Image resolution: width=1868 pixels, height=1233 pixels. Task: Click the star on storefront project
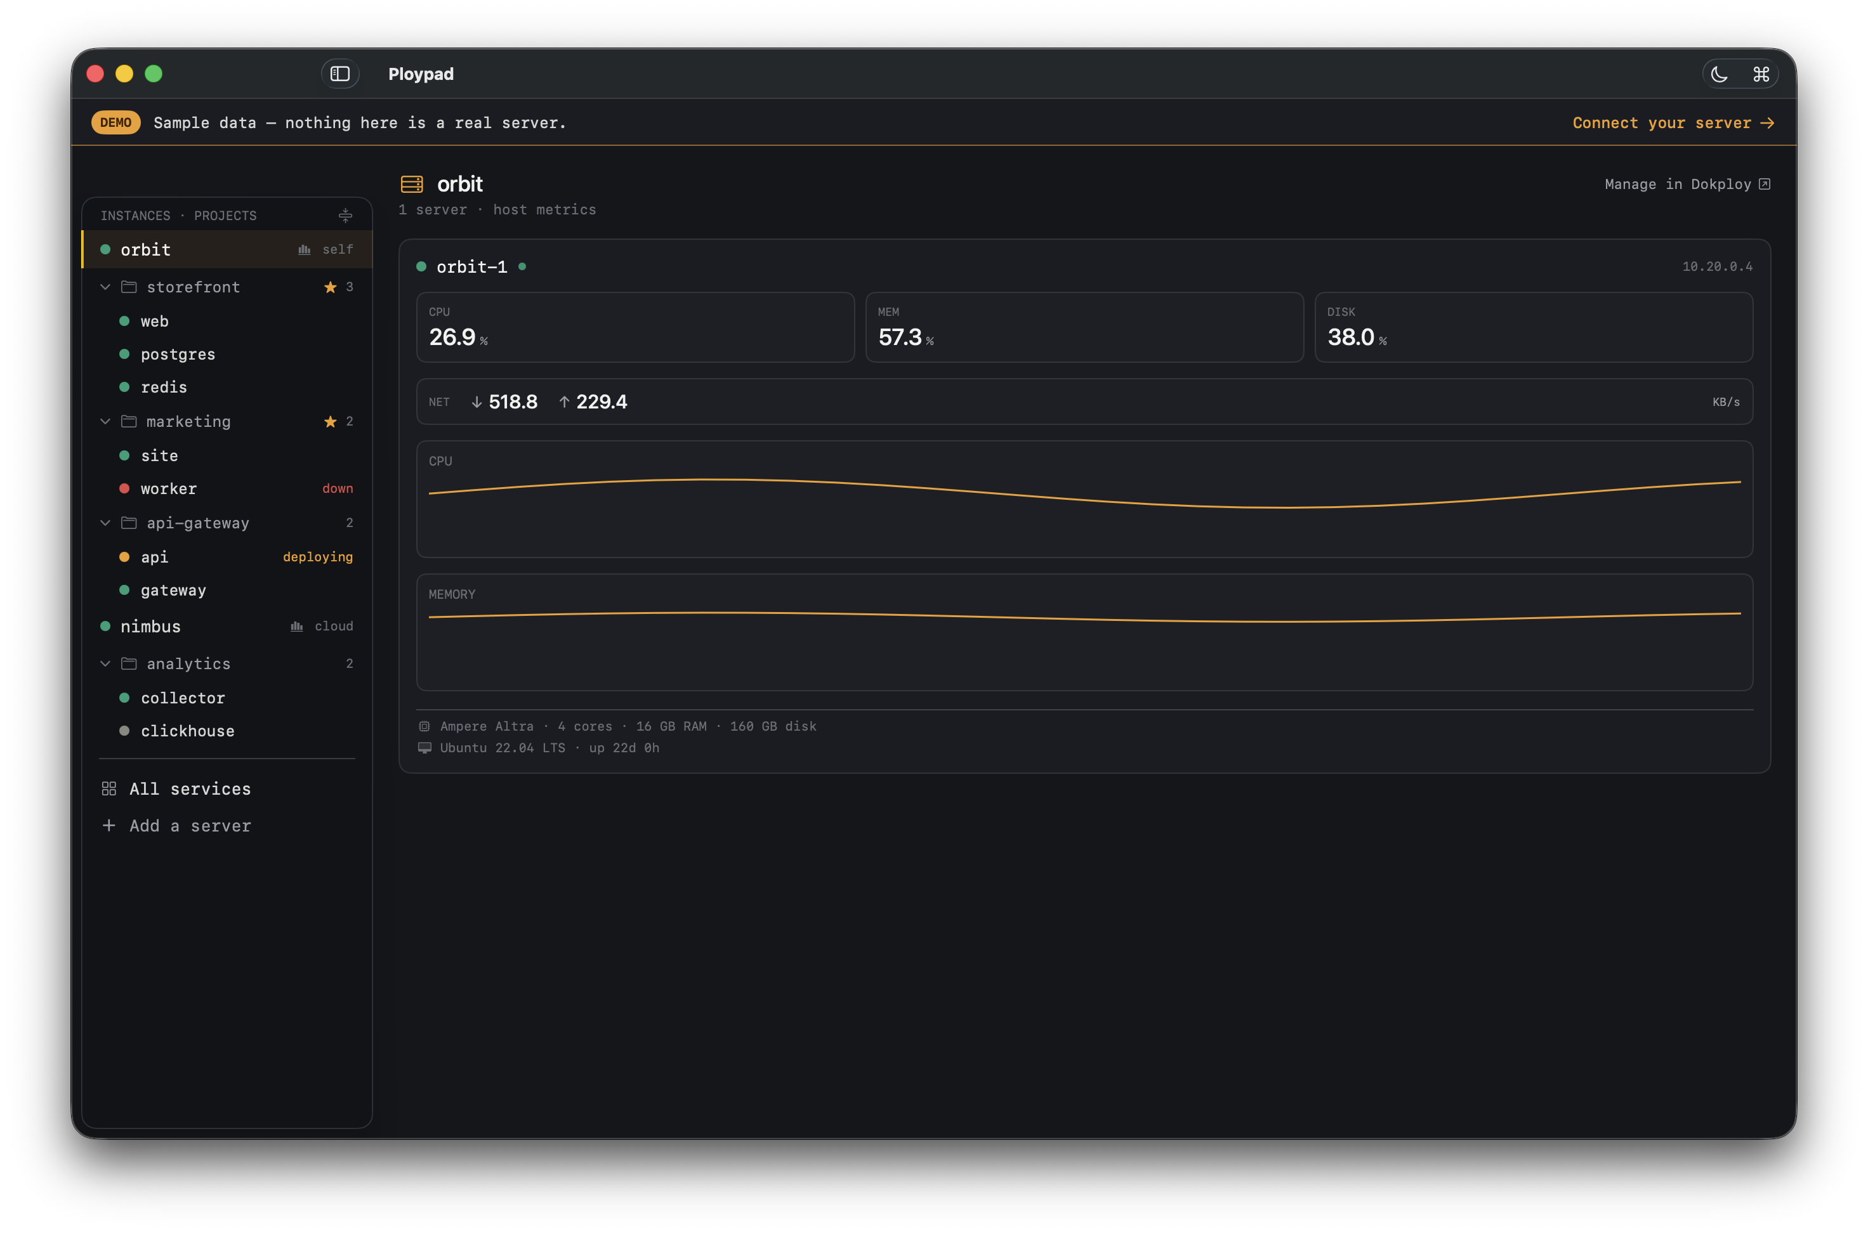(x=331, y=287)
